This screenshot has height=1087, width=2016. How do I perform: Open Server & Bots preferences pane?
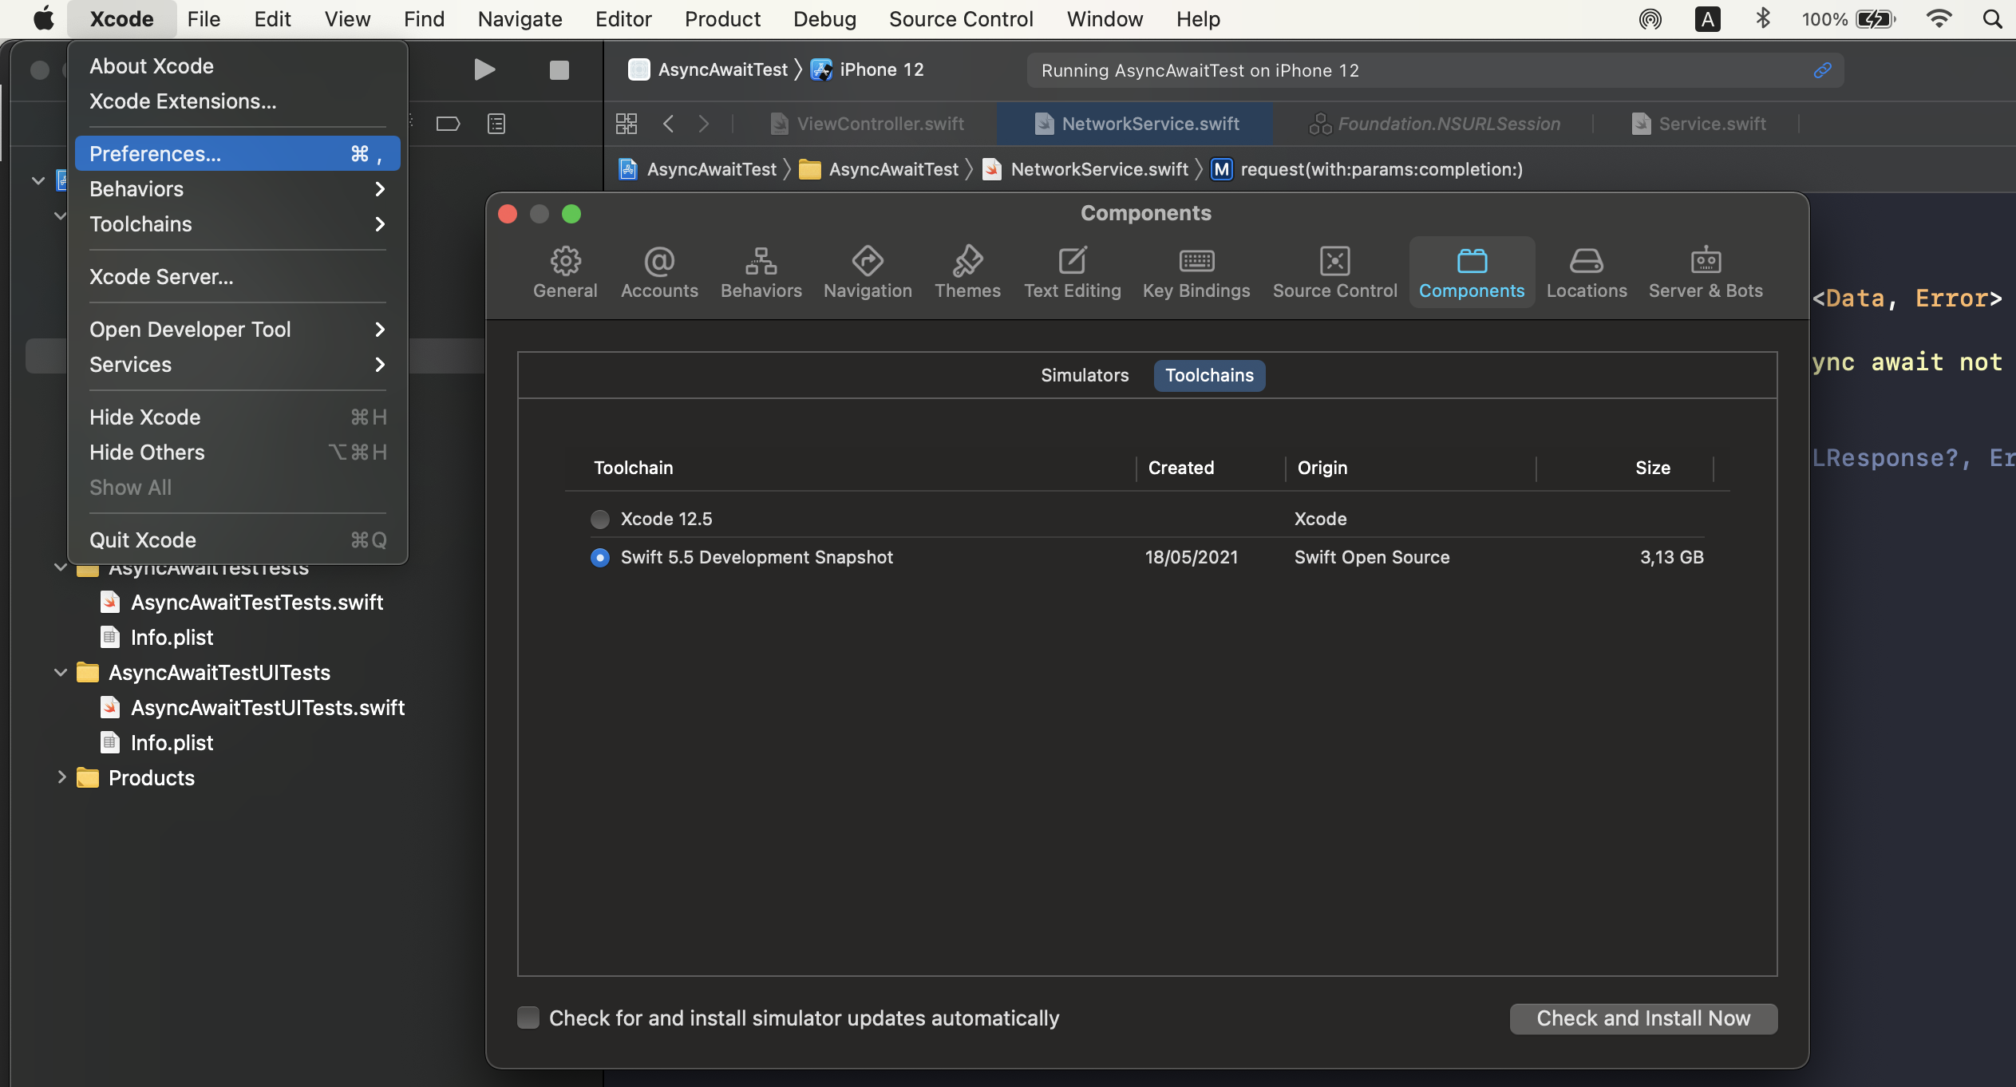pyautogui.click(x=1706, y=272)
